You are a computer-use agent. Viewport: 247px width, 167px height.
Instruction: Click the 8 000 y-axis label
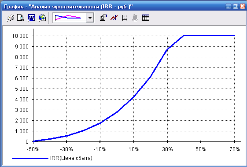[x=22, y=57]
